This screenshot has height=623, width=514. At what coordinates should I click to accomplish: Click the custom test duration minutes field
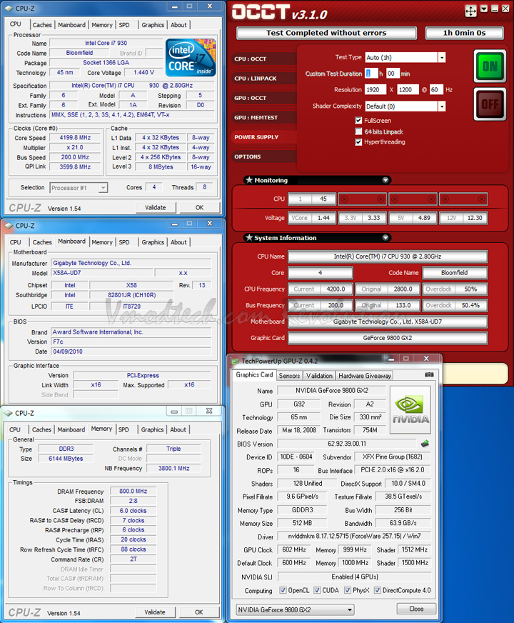(x=393, y=74)
